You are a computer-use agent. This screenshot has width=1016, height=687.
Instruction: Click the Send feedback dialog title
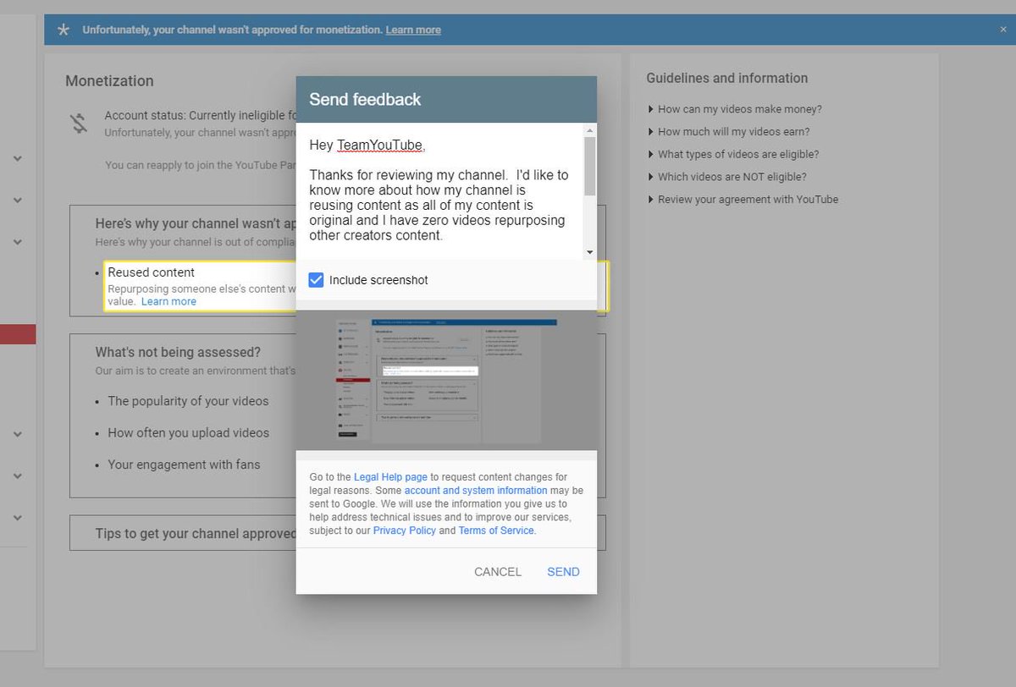tap(365, 100)
